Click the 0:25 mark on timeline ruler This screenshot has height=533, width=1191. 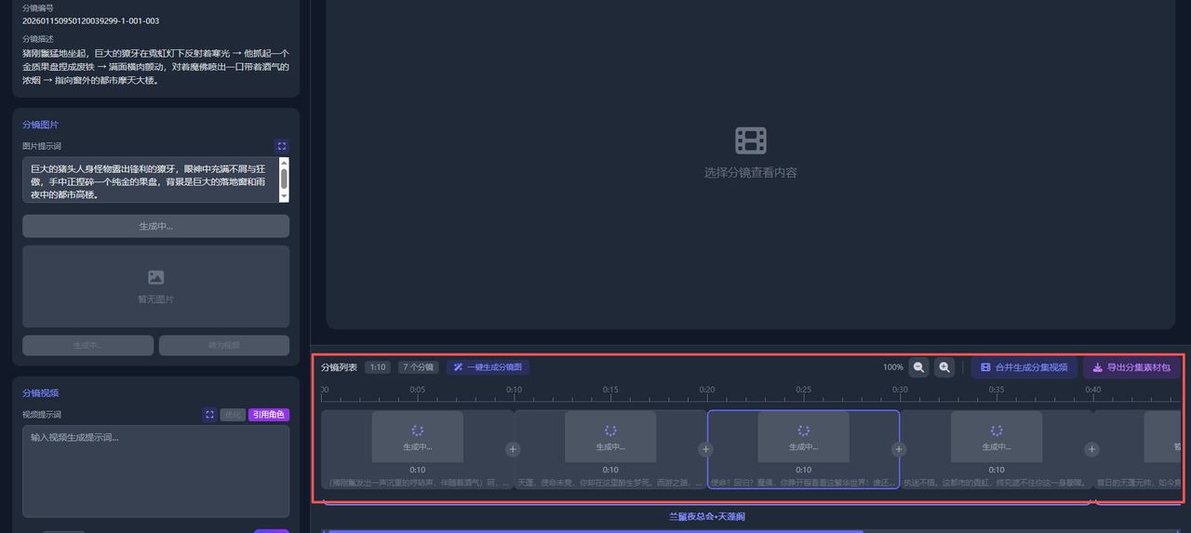(803, 390)
